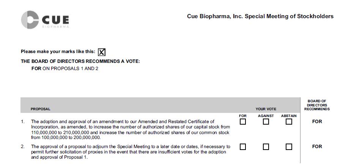Click the Special Meeting of Stockholders title
The width and height of the screenshot is (354, 164).
(260, 16)
